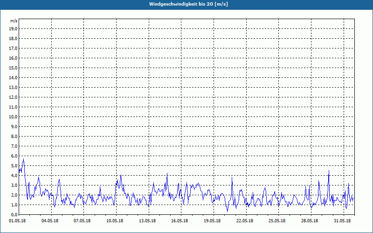The image size is (373, 233).
Task: Click the y-axis value "14,0"
Action: [13, 77]
